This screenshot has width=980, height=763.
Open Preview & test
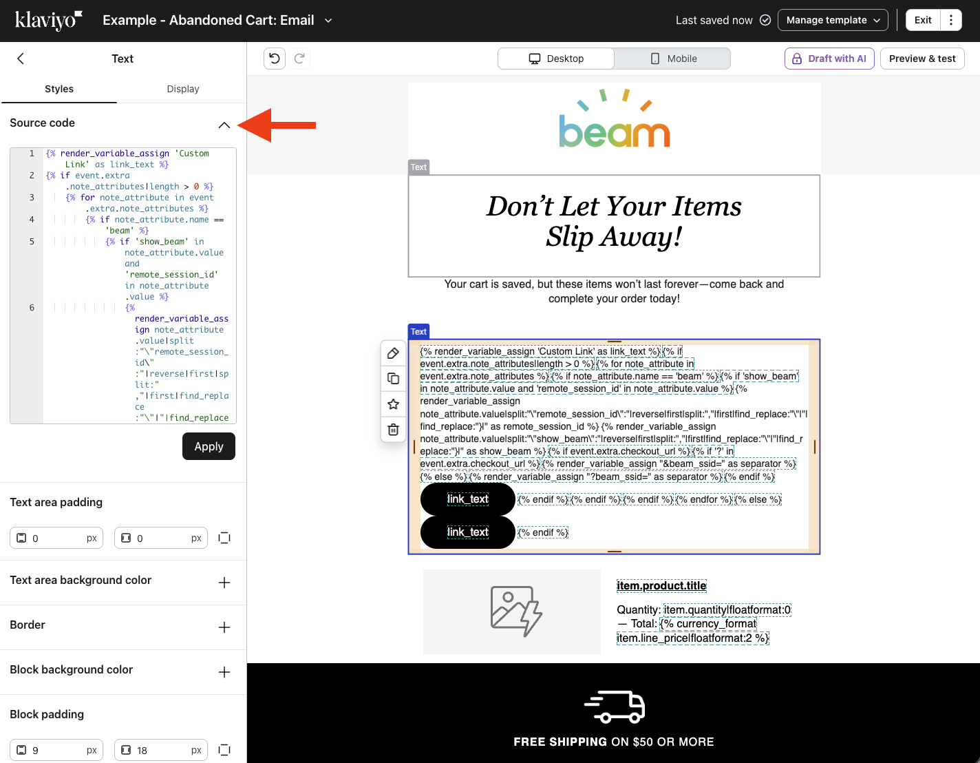click(x=922, y=59)
